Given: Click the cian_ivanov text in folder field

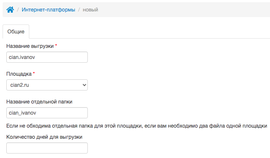Looking at the screenshot, I should pos(22,113).
